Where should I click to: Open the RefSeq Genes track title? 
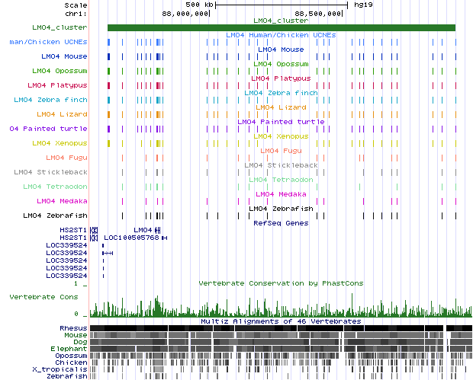click(x=281, y=223)
